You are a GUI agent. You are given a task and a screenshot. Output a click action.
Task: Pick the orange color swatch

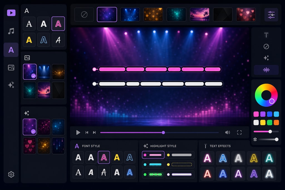(x=276, y=122)
